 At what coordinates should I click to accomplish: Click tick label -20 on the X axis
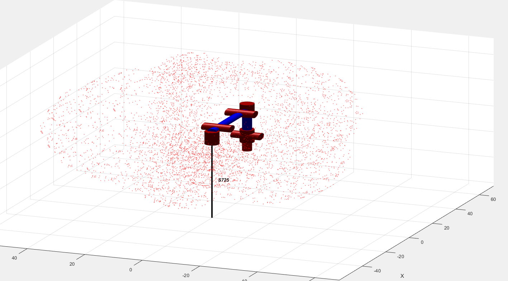coord(400,257)
